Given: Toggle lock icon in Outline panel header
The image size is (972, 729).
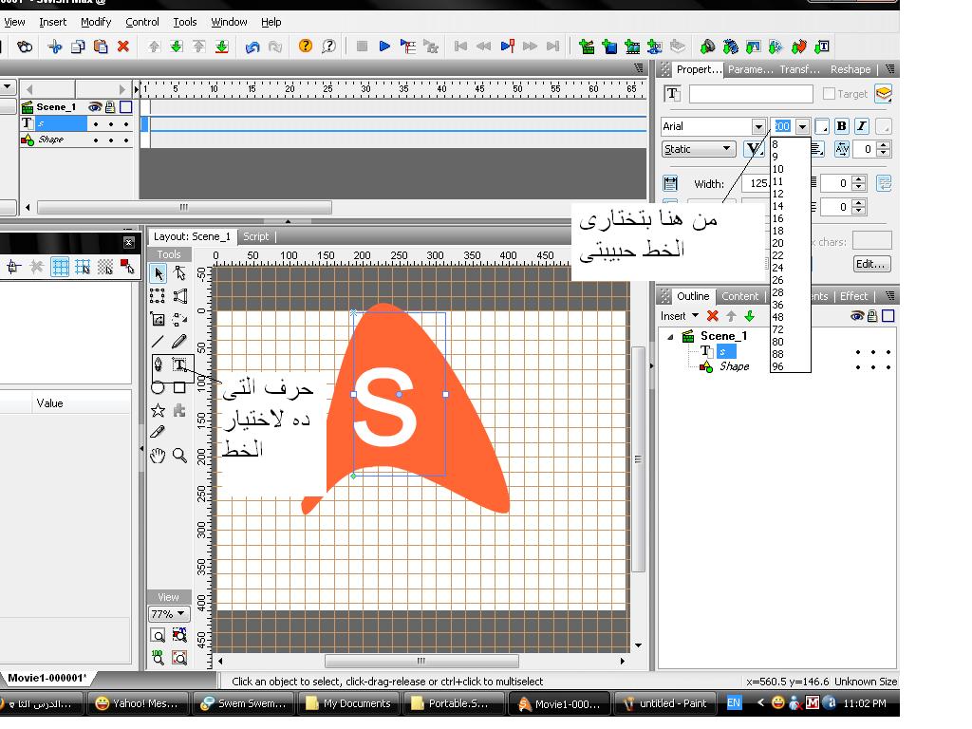Looking at the screenshot, I should (872, 316).
